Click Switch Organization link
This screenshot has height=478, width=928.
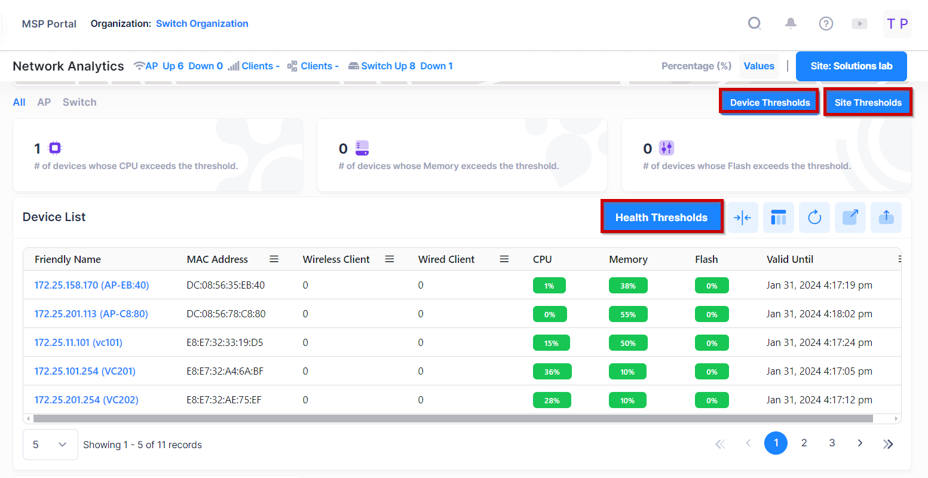tap(202, 23)
